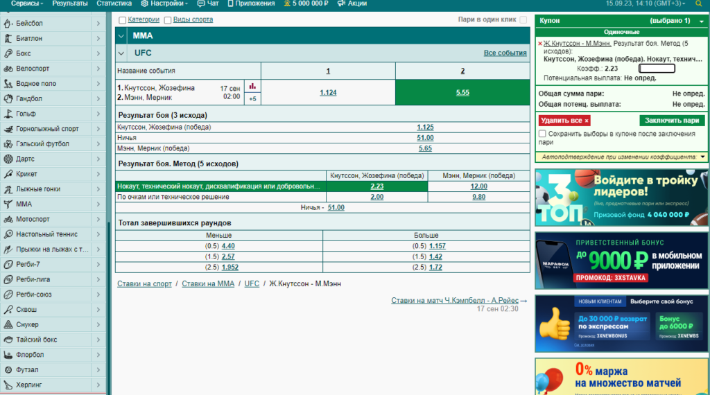Expand the Дартс category arrow
The height and width of the screenshot is (395, 710).
pyautogui.click(x=98, y=159)
